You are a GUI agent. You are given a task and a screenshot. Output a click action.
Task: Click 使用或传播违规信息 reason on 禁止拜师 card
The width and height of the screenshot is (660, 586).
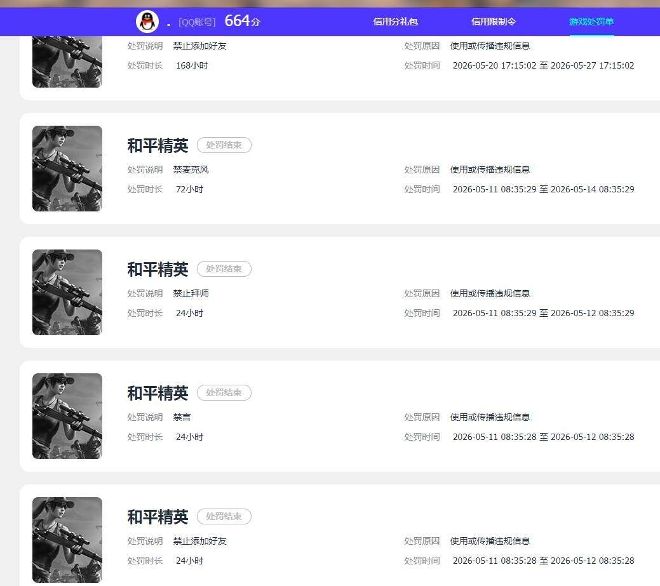(x=490, y=293)
